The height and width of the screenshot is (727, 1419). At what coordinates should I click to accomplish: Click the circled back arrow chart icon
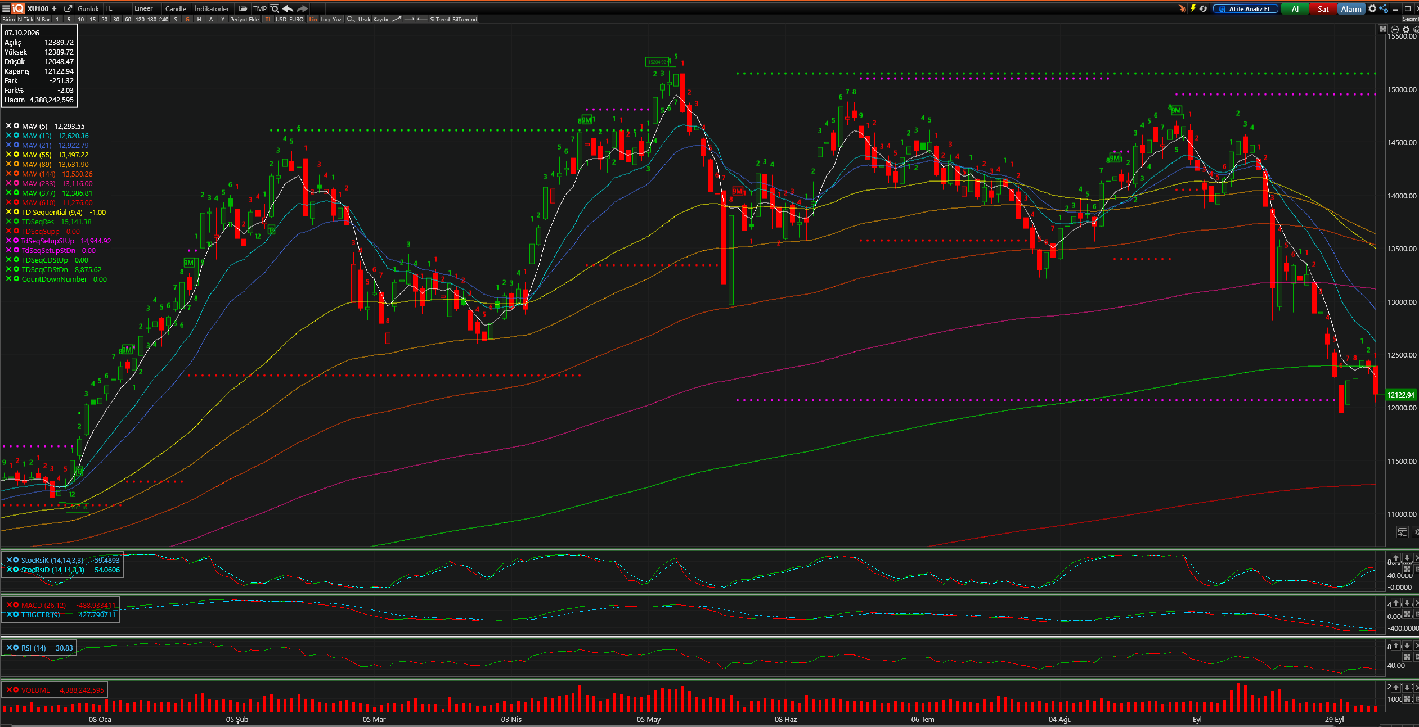pos(1394,29)
